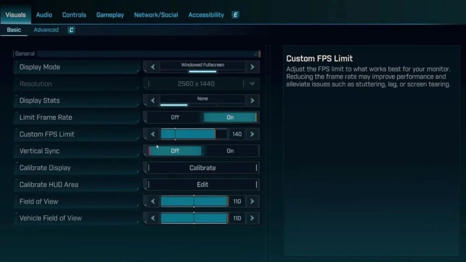Collapse the General section header
466x262 pixels.
(256, 54)
